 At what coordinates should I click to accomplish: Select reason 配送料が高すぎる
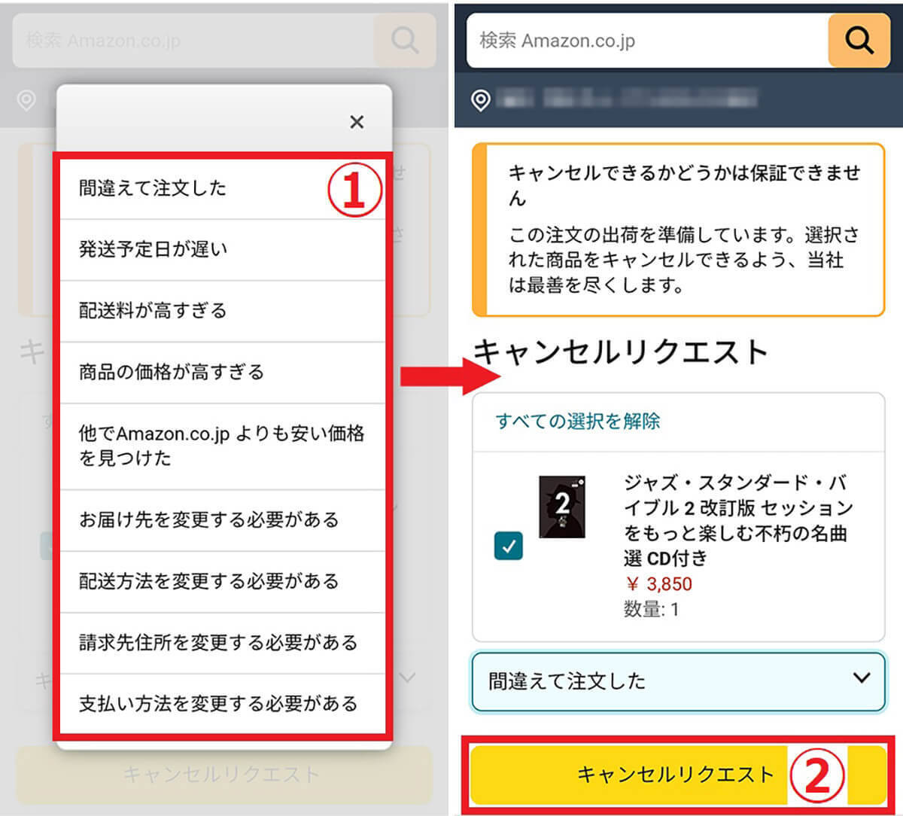click(x=222, y=311)
